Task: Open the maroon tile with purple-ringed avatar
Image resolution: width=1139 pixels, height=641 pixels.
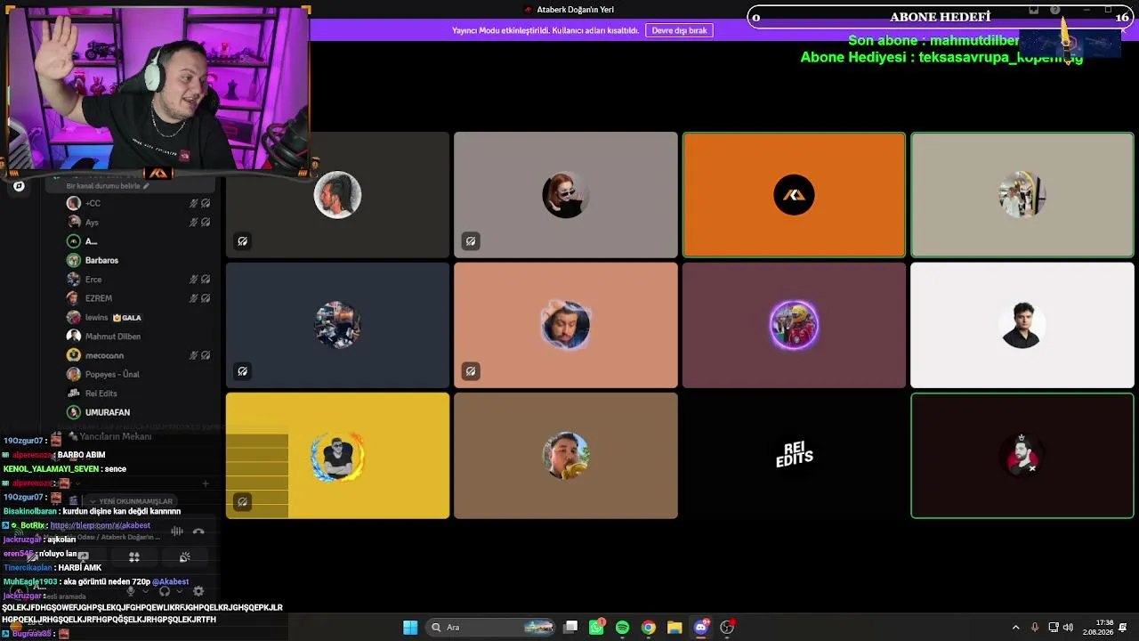Action: point(794,325)
